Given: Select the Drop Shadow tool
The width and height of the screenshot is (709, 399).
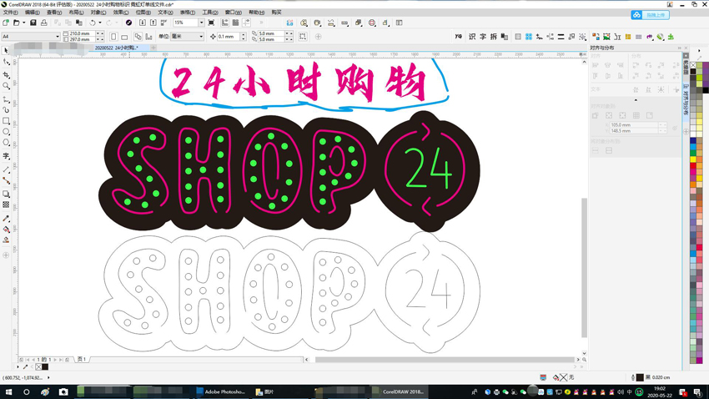Looking at the screenshot, I should (6, 194).
